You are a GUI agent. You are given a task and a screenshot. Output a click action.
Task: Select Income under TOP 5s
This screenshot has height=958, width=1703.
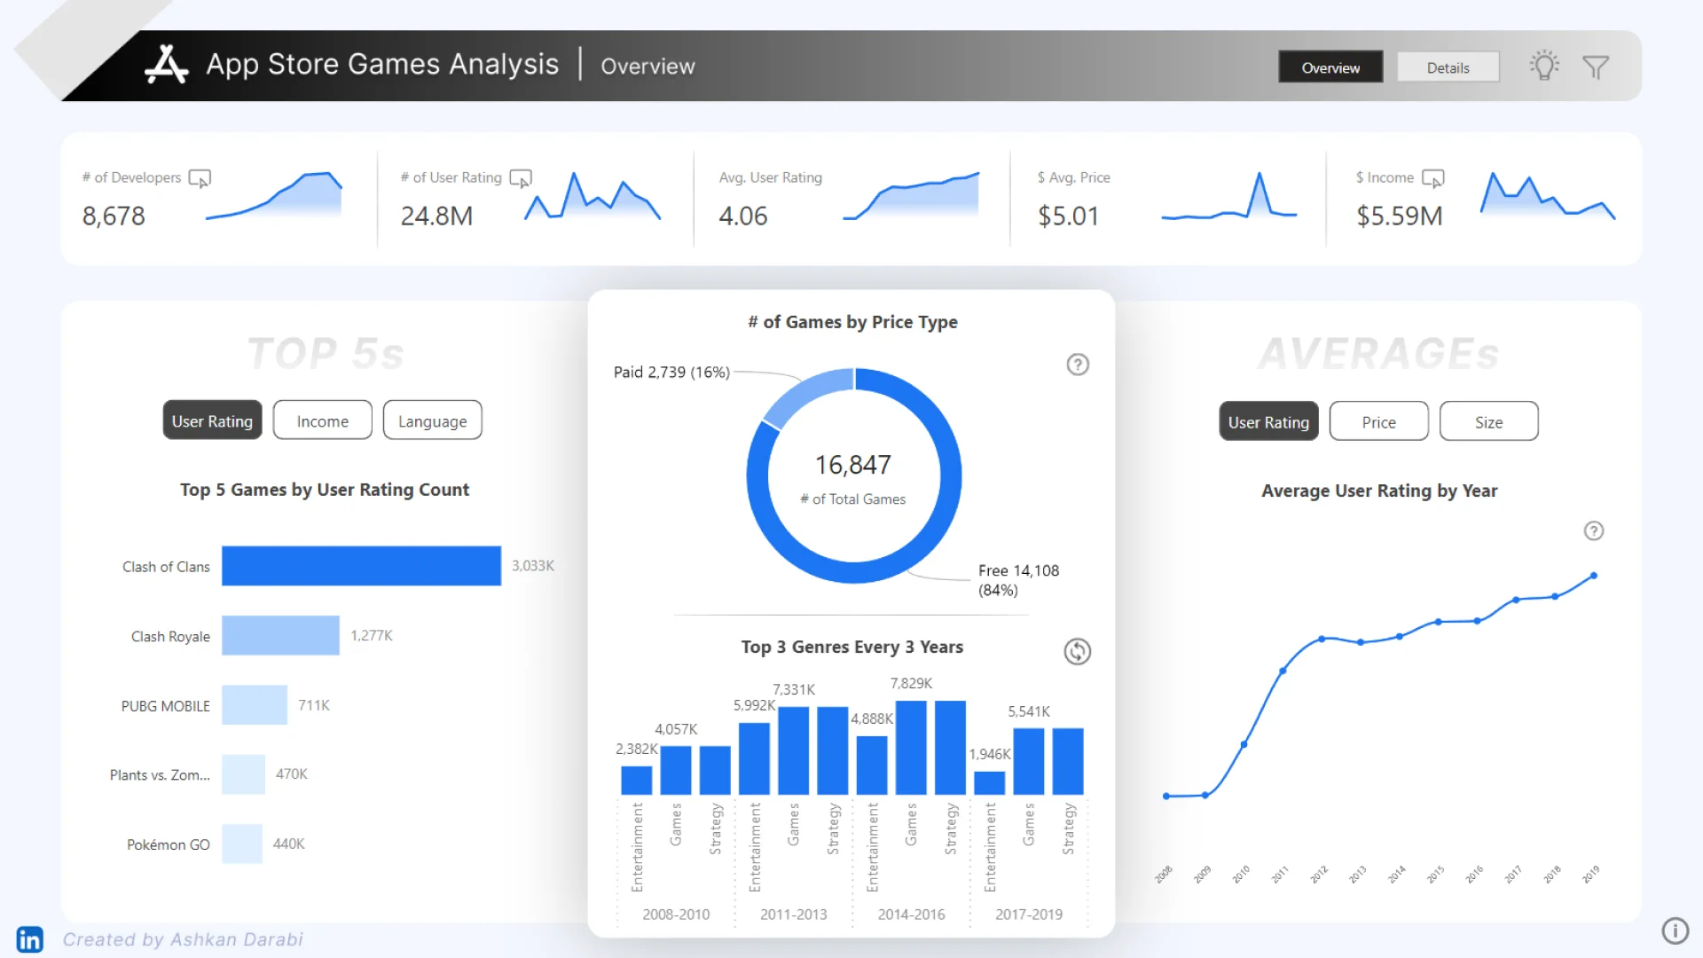click(x=323, y=420)
